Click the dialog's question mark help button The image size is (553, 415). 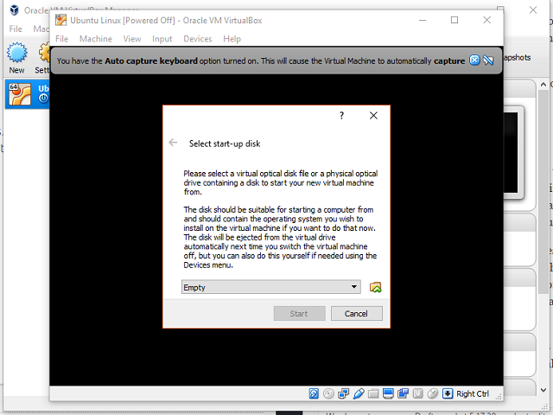341,115
